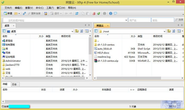Refresh the local pane file list
This screenshot has width=185, height=110.
(x=81, y=31)
